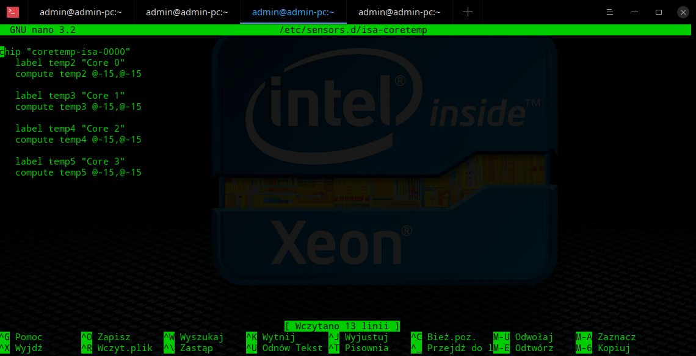Click the ^G Pomoc help shortcut
The width and height of the screenshot is (696, 356).
(22, 337)
